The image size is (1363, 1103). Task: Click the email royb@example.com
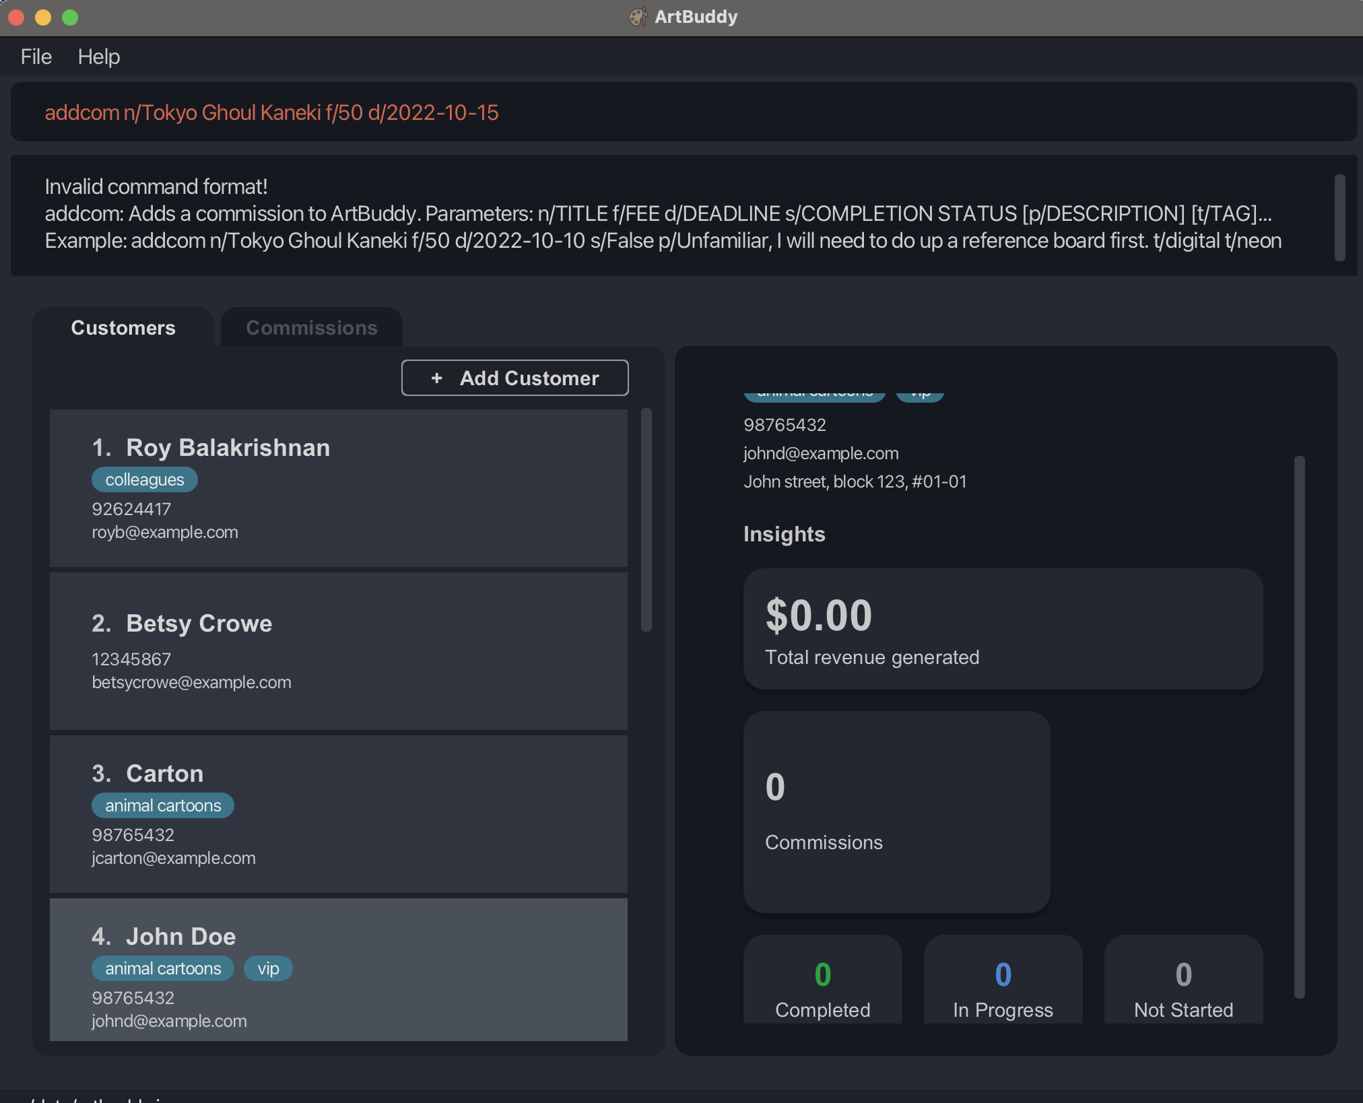coord(165,532)
